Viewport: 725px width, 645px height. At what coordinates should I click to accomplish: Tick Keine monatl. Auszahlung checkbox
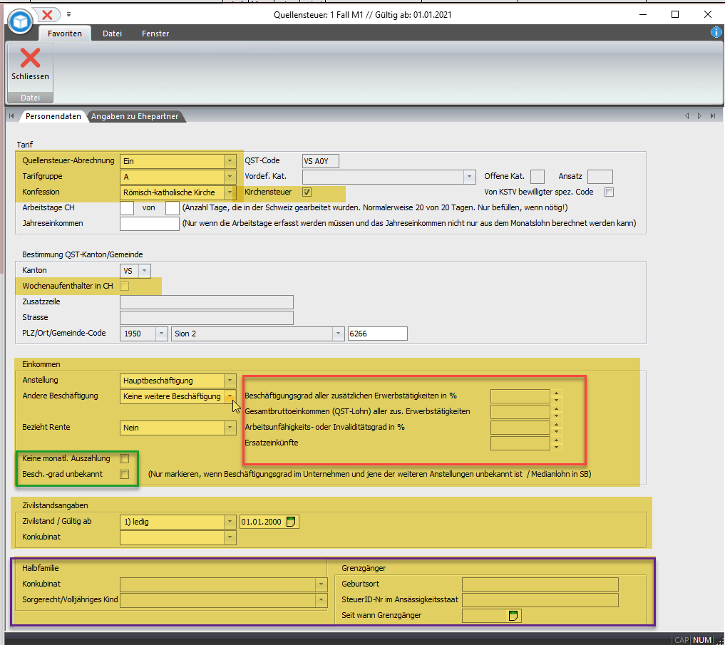[125, 458]
